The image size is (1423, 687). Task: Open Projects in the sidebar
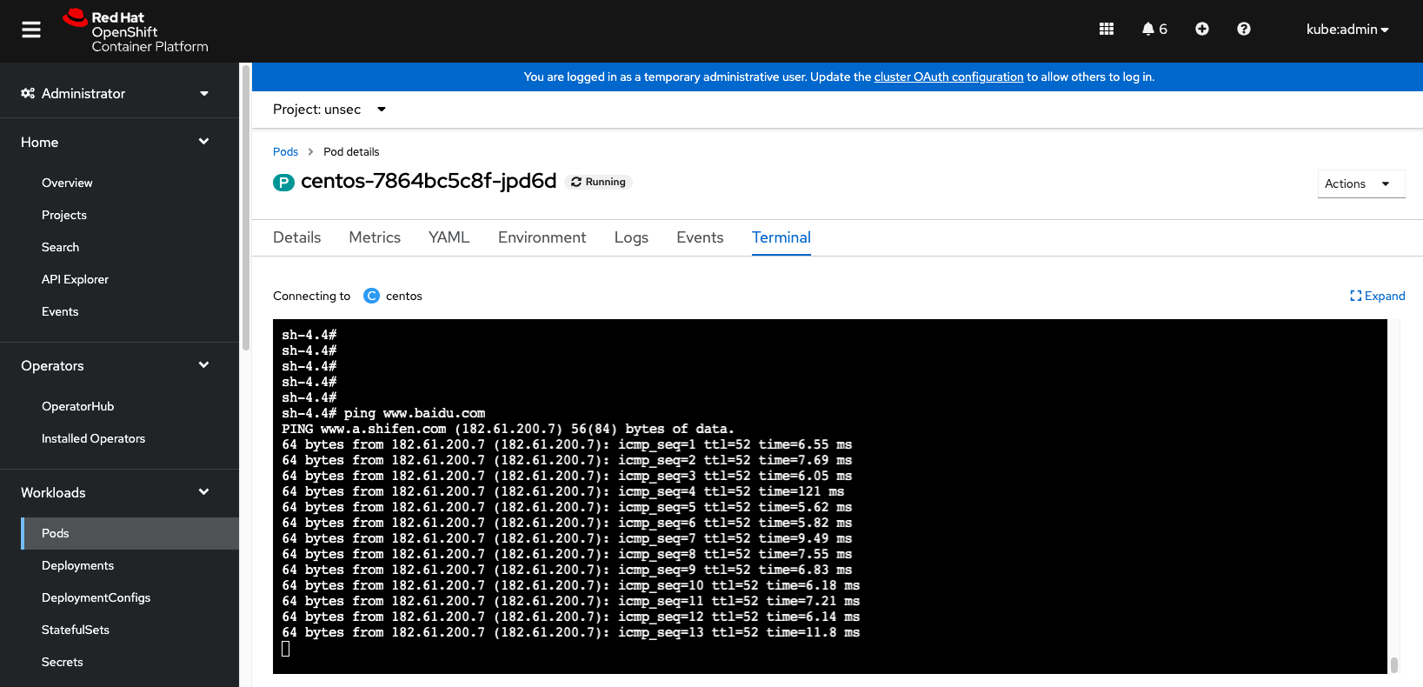click(x=64, y=215)
